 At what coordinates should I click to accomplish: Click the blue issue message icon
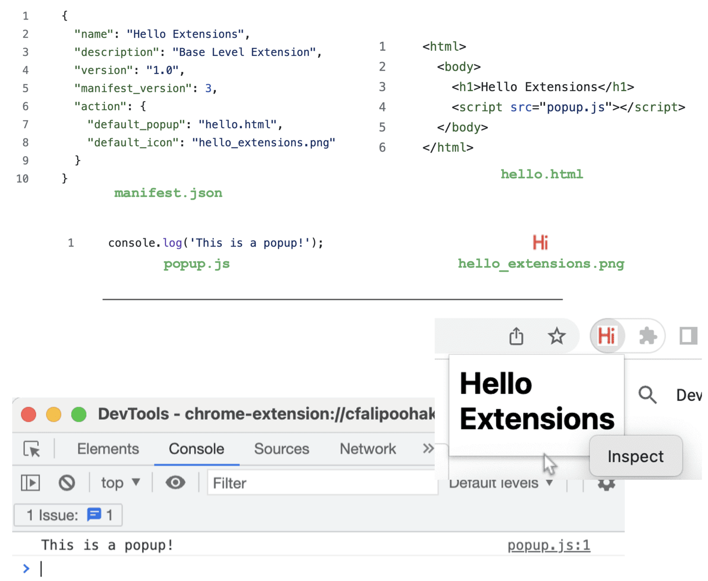click(x=94, y=514)
